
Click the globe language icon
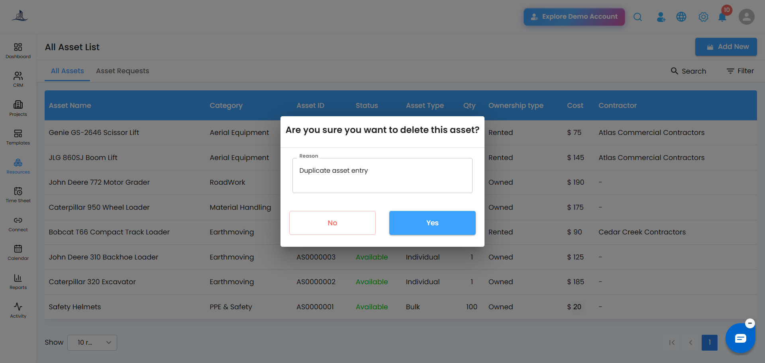click(681, 17)
